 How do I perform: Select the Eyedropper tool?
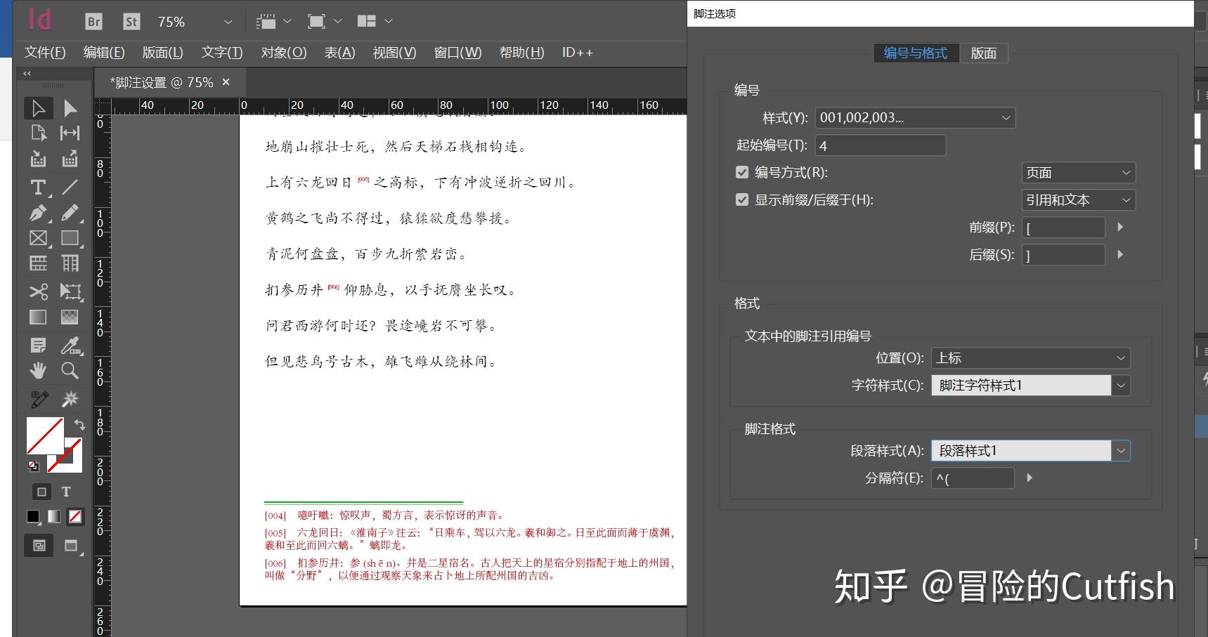pos(70,346)
